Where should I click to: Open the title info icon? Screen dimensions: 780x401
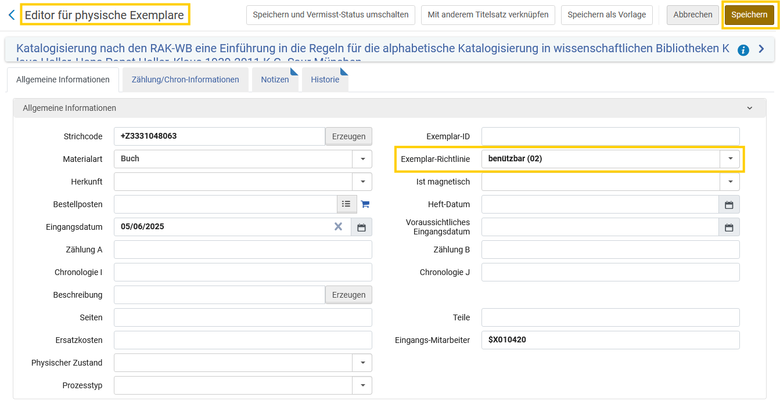point(743,50)
